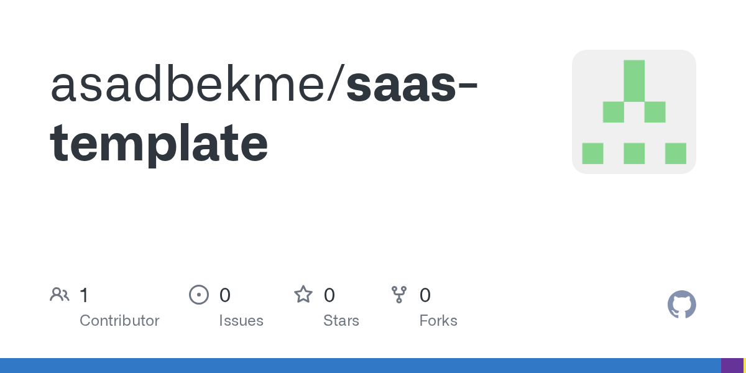Click the top green block of the identicon
Image resolution: width=746 pixels, height=373 pixels.
(633, 80)
